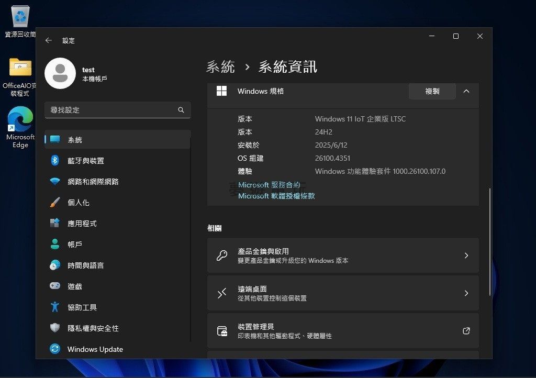
Task: Click the Windows 規格 header label
Action: coord(261,91)
